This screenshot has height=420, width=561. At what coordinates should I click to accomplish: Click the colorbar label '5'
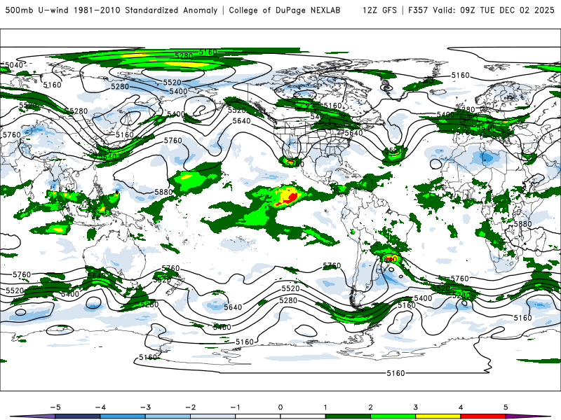[506, 407]
